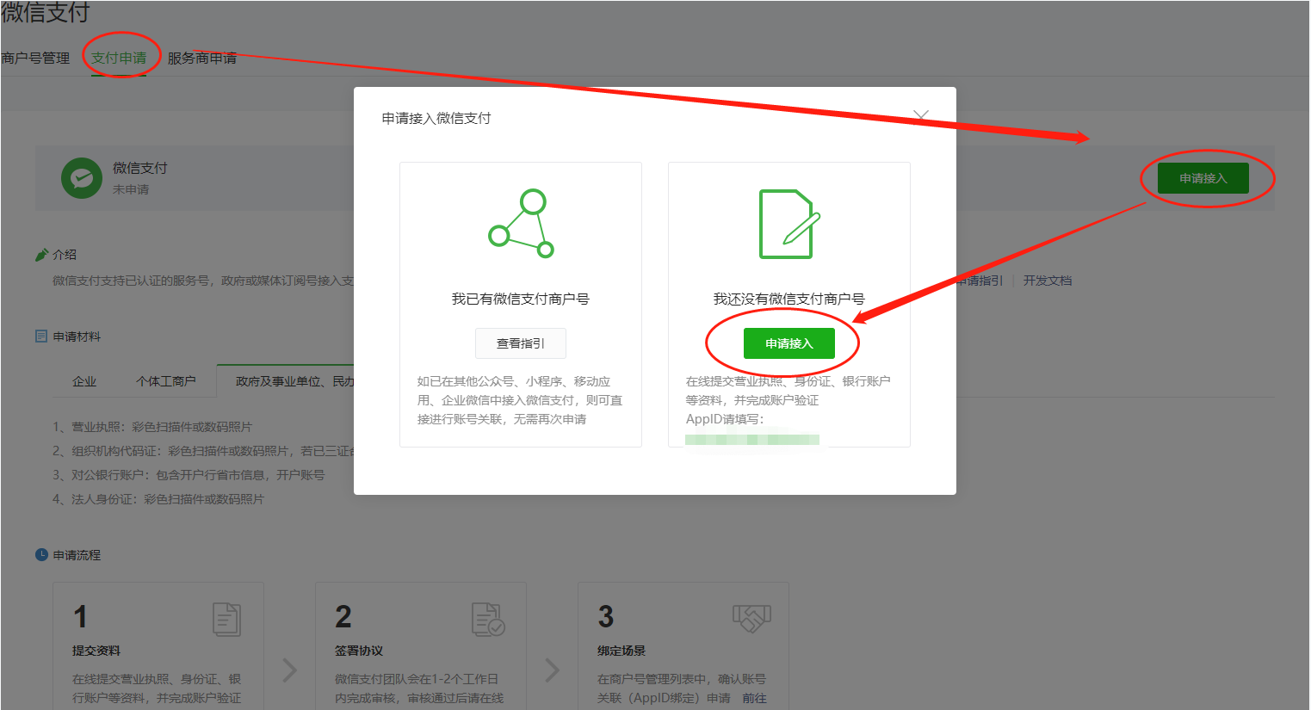This screenshot has width=1311, height=710.
Task: Open the 申请指引 link beside 开发文档
Action: (x=980, y=281)
